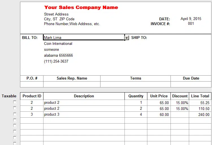Tick Taxable checkbox for the 110.50 line
Viewport: 212px width, 145px height.
[15, 108]
